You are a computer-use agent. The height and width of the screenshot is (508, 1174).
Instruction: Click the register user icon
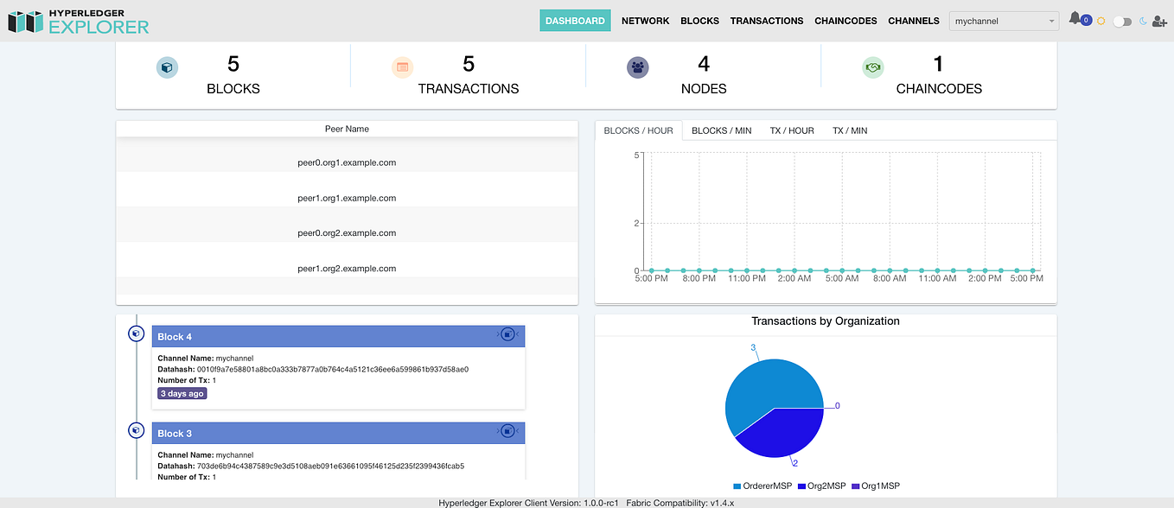click(1159, 20)
